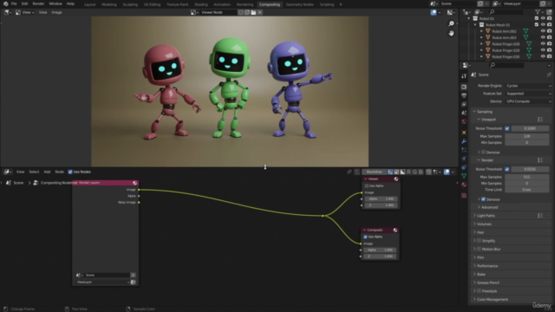The width and height of the screenshot is (555, 312).
Task: Click the outliner filter funnel icon
Action: [x=538, y=12]
